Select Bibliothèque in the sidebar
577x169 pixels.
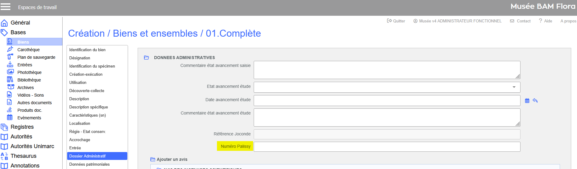pyautogui.click(x=29, y=80)
